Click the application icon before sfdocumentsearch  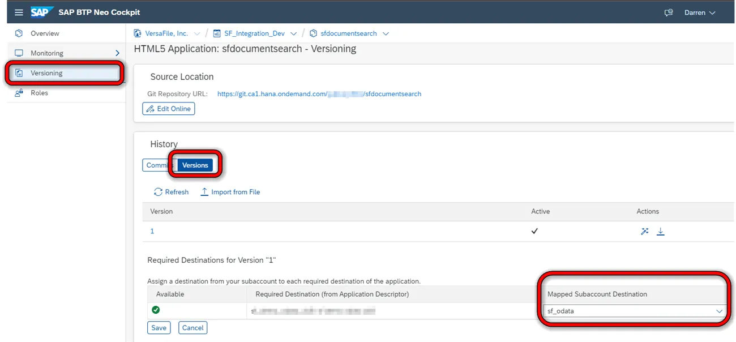click(x=314, y=33)
